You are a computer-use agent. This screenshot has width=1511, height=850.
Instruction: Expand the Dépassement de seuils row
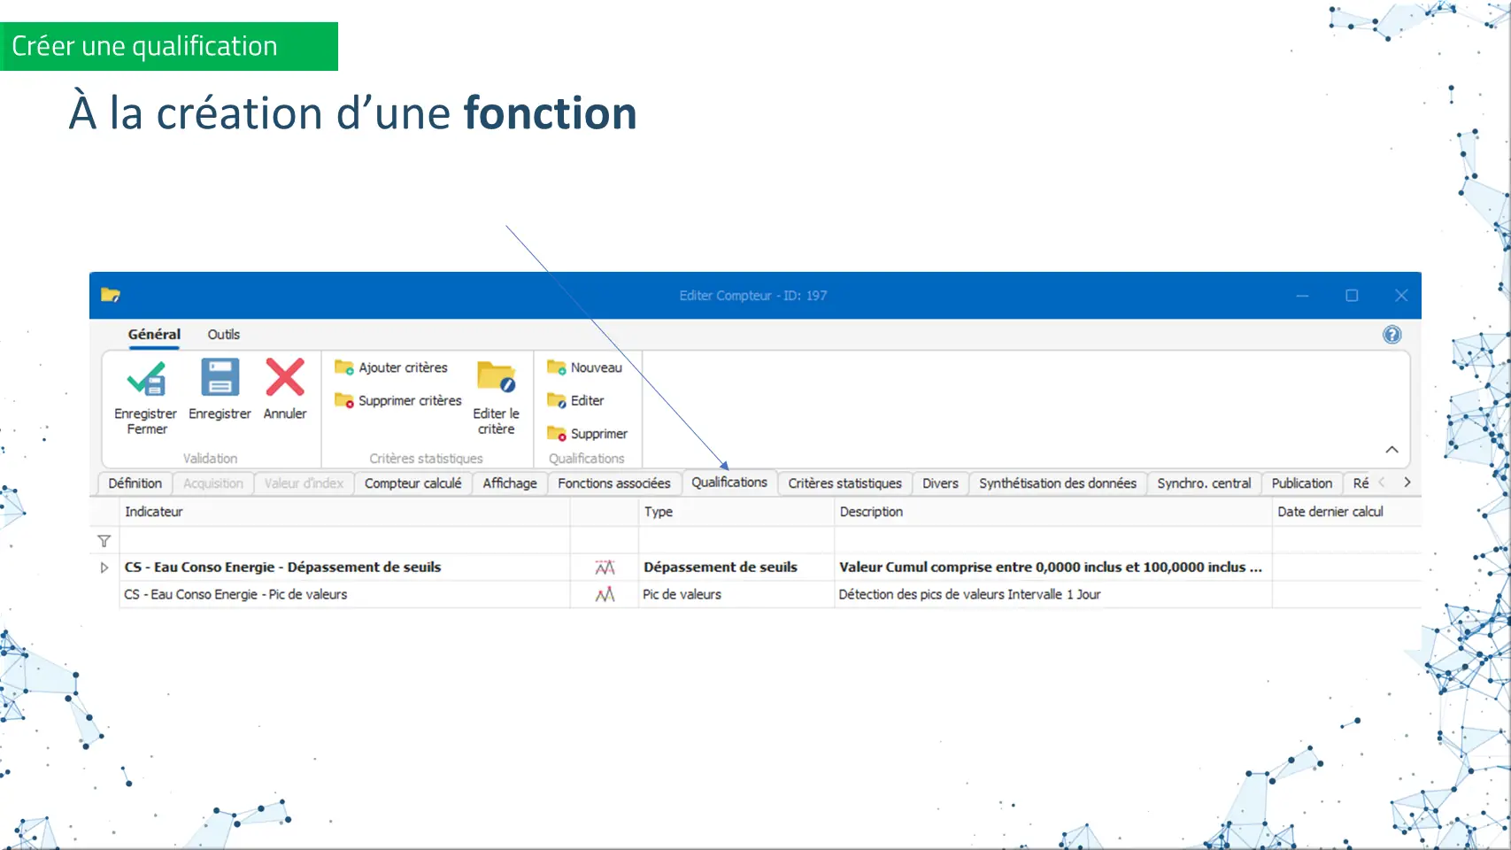pos(104,568)
